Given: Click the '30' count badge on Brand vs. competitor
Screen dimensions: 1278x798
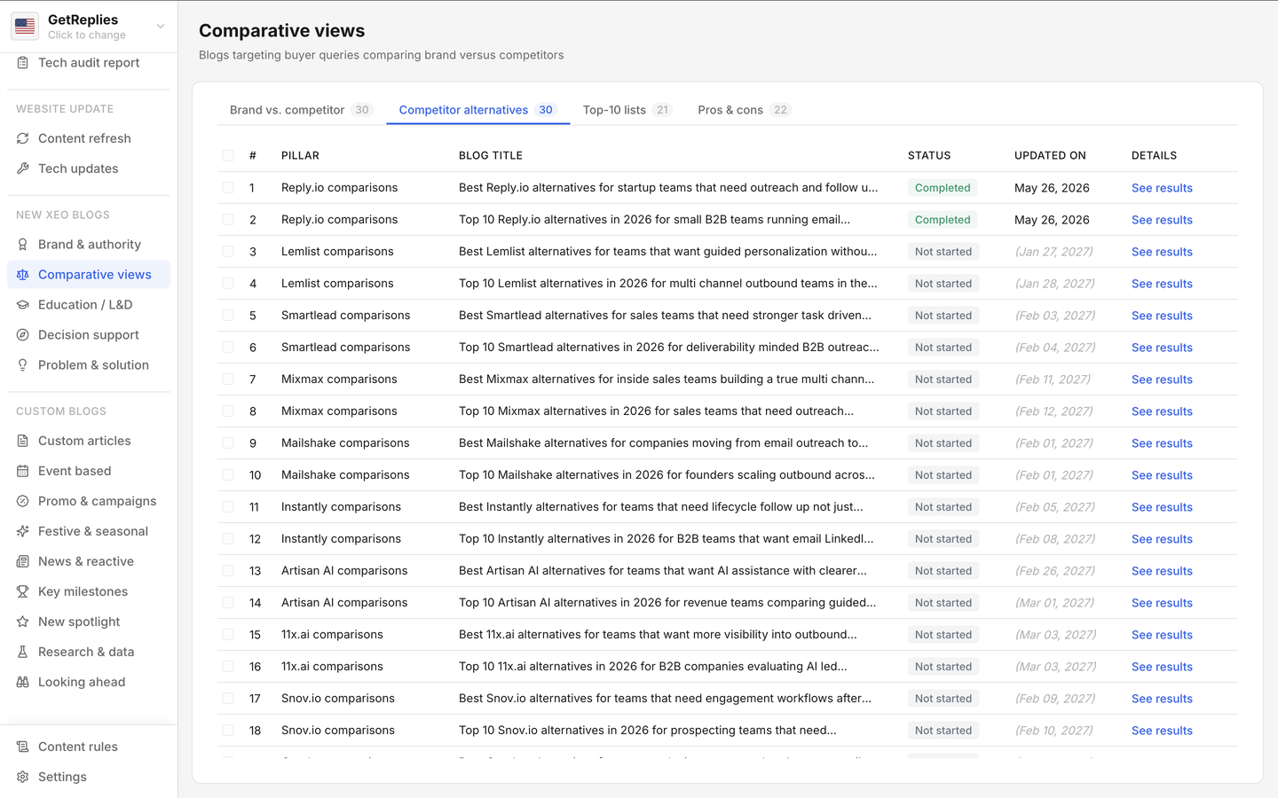Looking at the screenshot, I should tap(362, 110).
